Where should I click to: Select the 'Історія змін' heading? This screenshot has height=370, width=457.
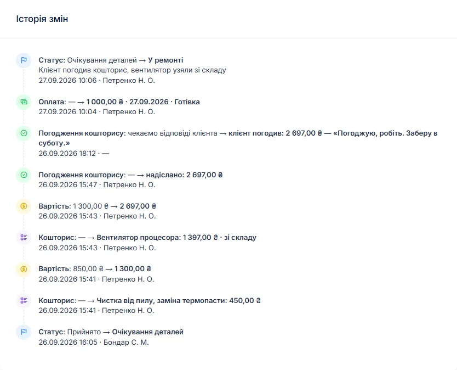pos(42,19)
